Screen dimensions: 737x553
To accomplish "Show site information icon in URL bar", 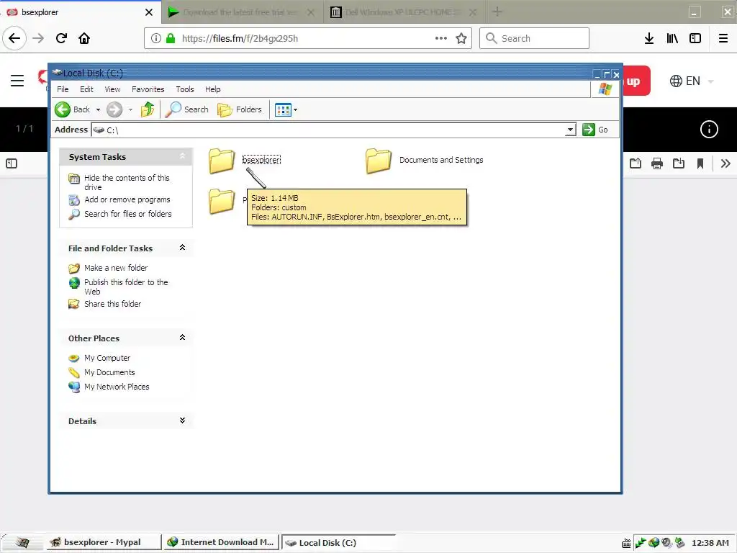I will (x=156, y=38).
